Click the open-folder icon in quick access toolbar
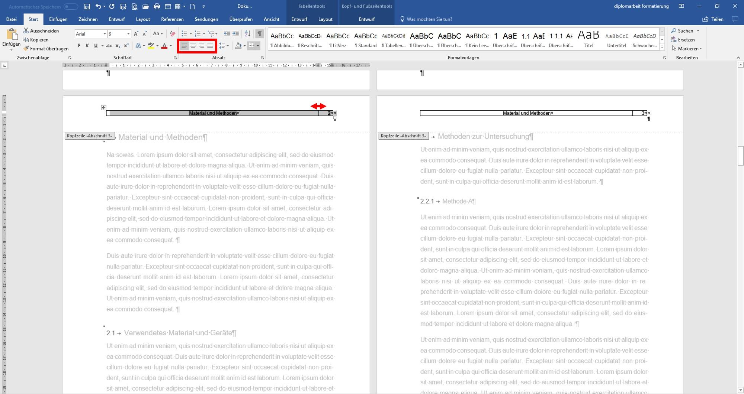The image size is (744, 394). click(x=145, y=6)
